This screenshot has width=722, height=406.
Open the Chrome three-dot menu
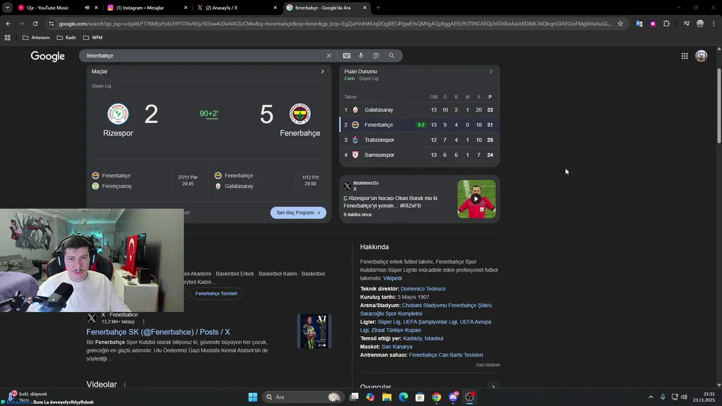coord(714,24)
